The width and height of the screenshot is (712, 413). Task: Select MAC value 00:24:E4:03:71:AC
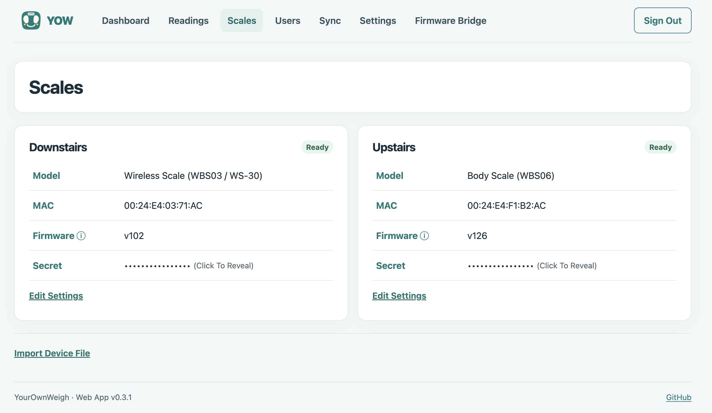[x=163, y=206]
